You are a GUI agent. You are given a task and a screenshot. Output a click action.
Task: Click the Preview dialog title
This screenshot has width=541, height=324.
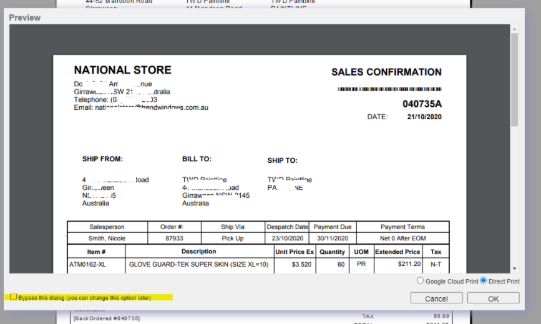pyautogui.click(x=24, y=18)
